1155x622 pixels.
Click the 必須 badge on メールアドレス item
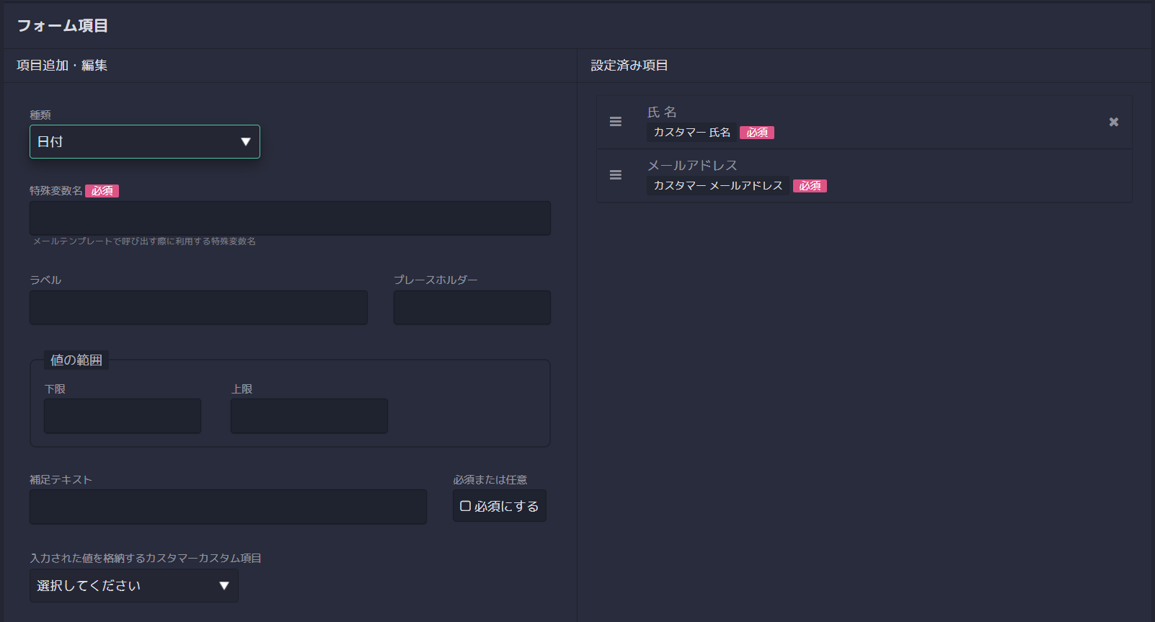809,186
